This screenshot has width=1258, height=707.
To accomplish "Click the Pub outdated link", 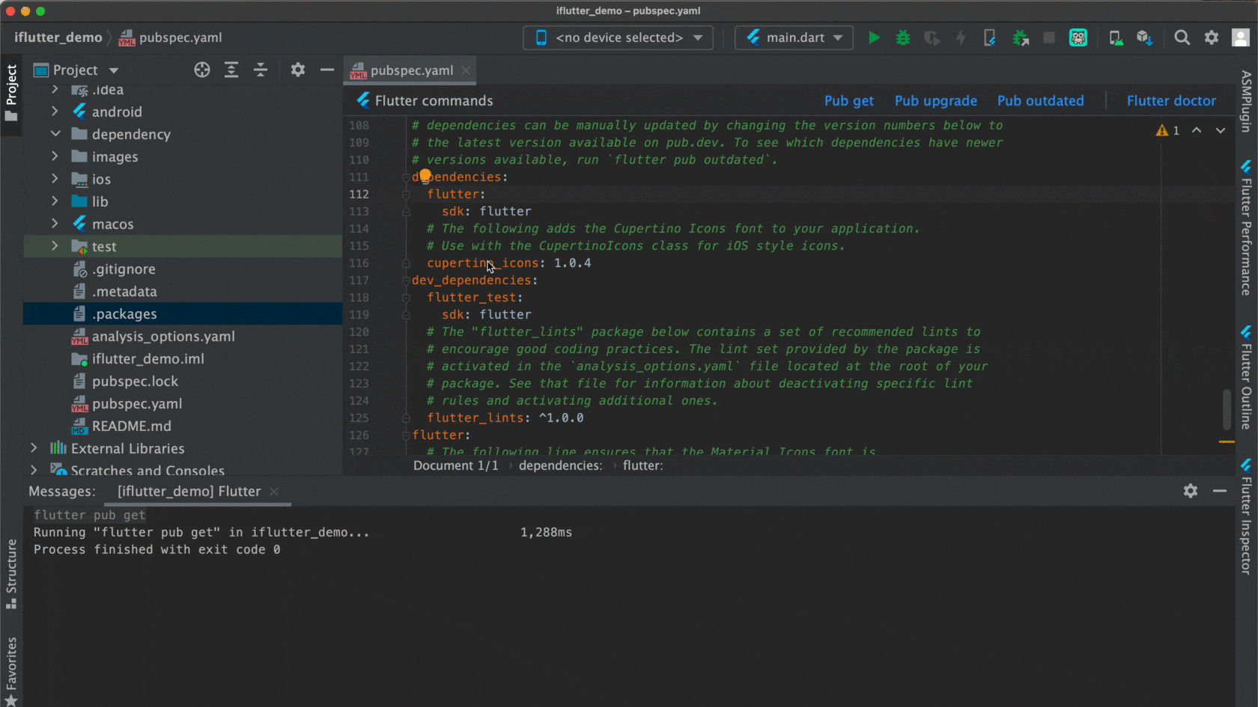I will pos(1041,100).
